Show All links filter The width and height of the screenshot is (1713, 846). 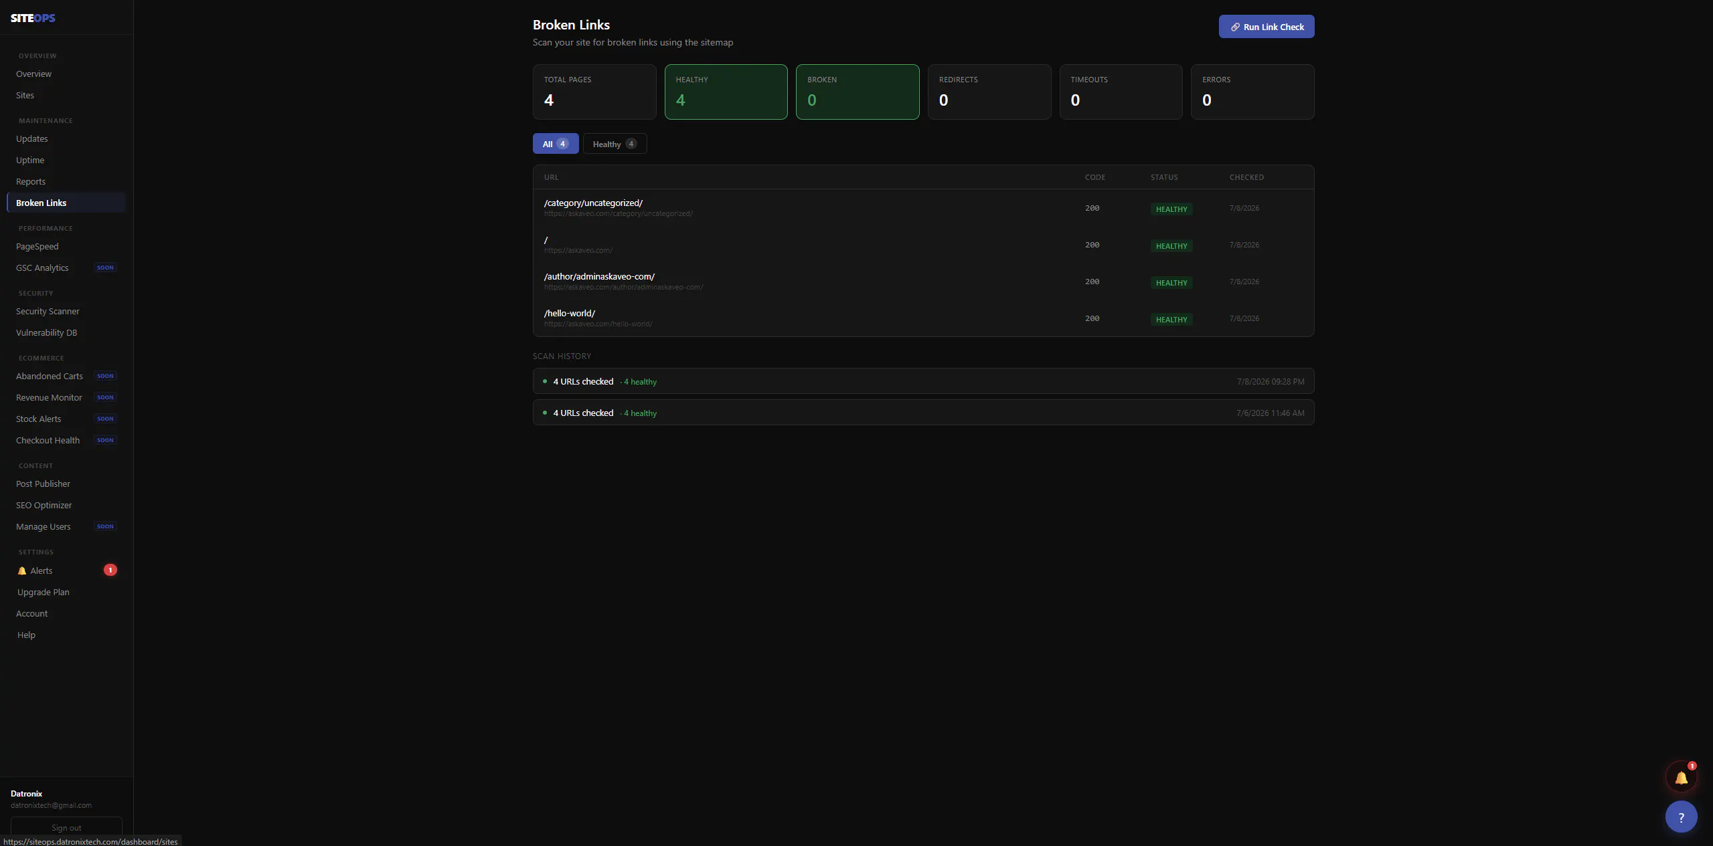point(555,144)
